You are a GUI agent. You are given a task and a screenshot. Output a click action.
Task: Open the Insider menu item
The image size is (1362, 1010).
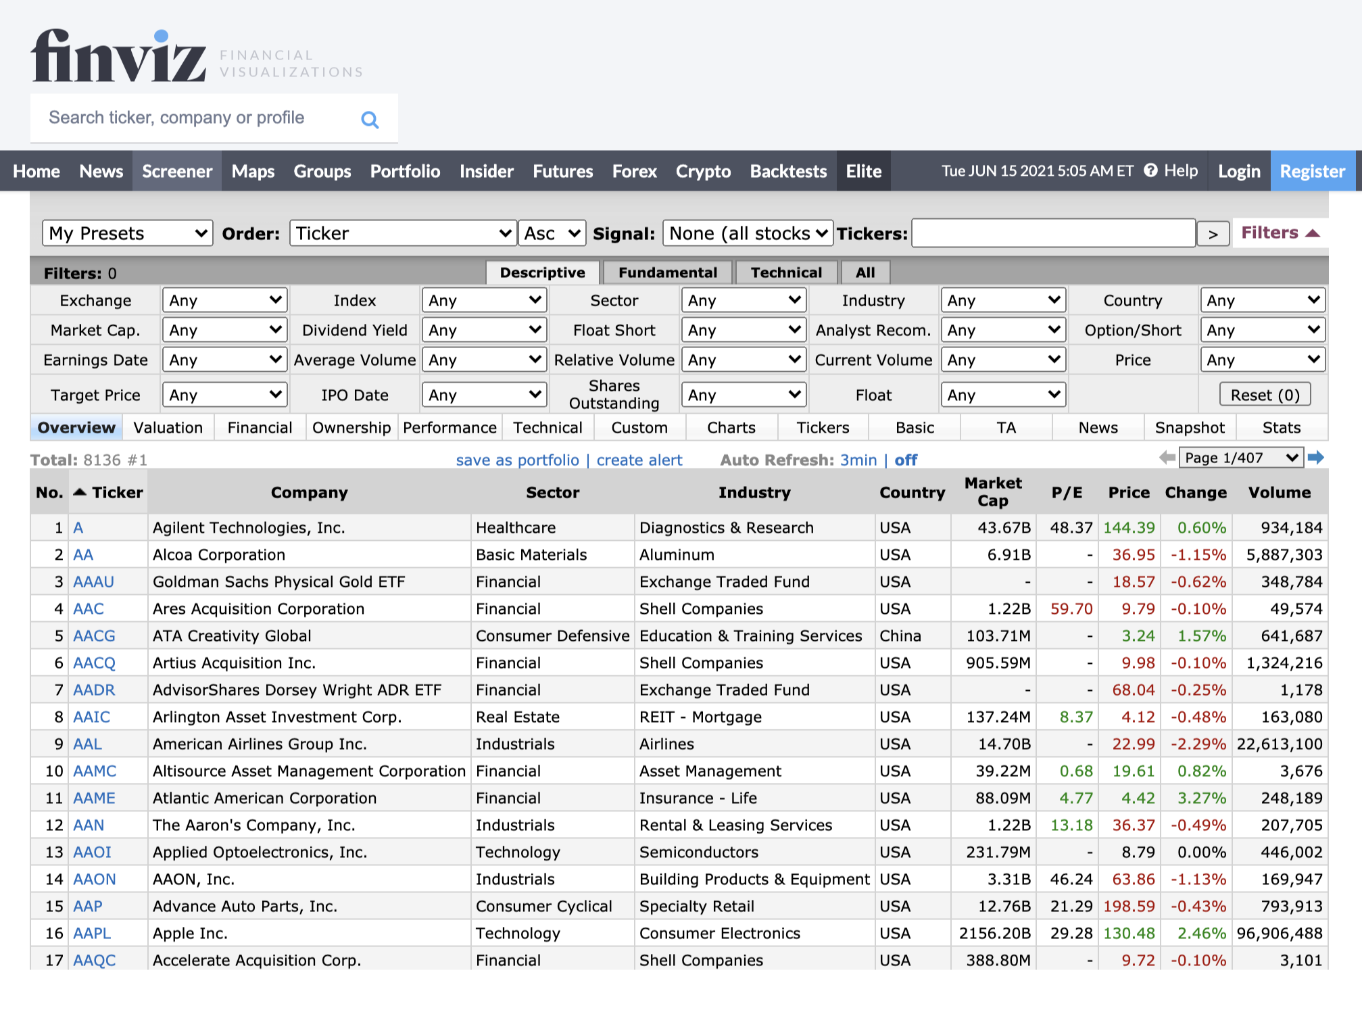point(487,171)
